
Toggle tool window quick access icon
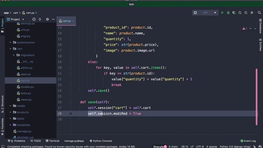(x=3, y=146)
